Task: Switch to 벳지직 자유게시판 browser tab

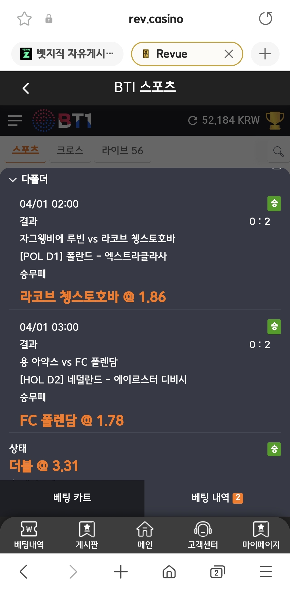Action: tap(67, 54)
